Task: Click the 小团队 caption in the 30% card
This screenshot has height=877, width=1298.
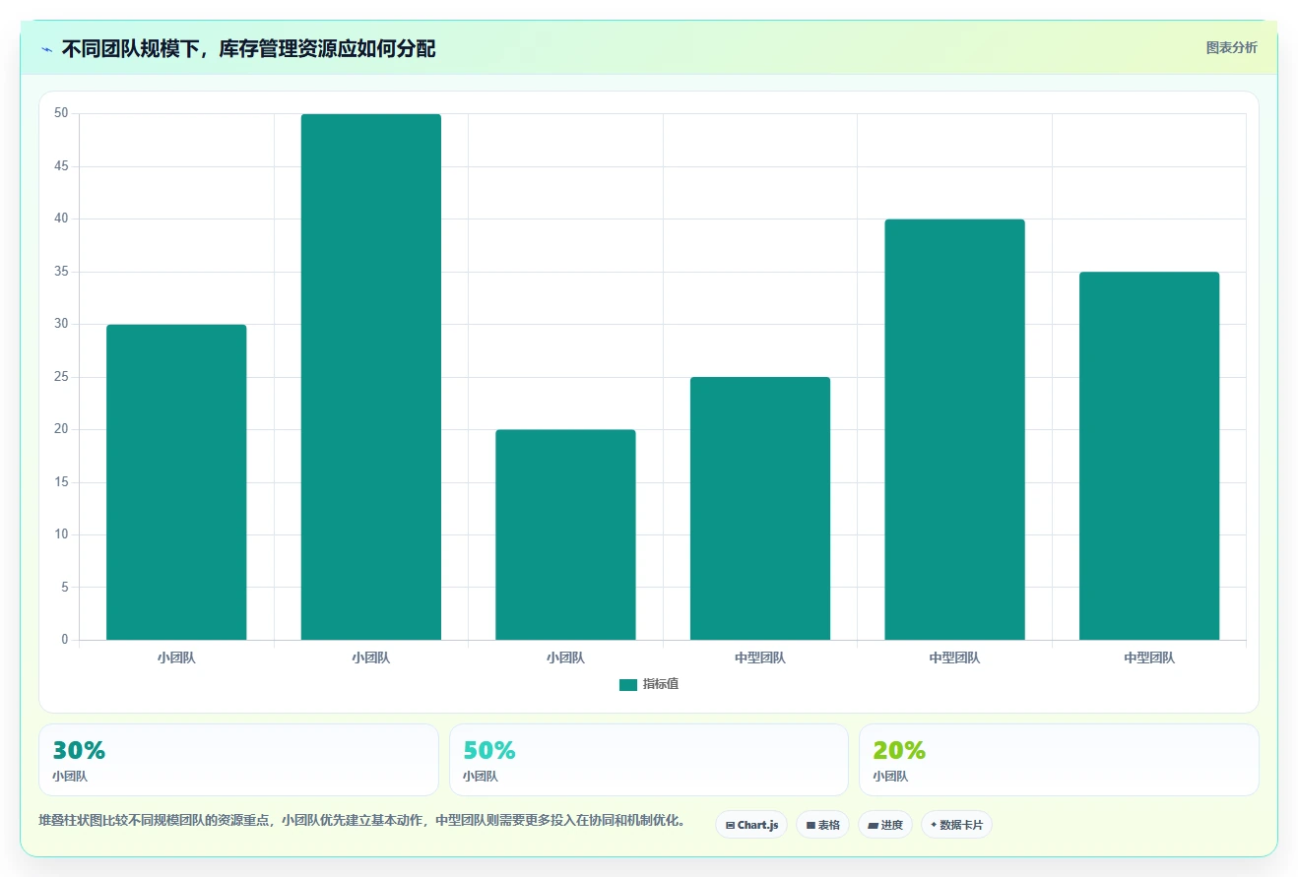Action: coord(70,777)
